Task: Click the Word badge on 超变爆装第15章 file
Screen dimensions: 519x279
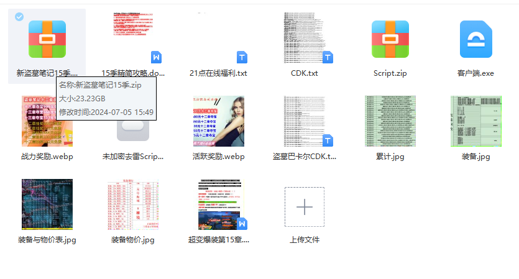Action: pyautogui.click(x=242, y=224)
